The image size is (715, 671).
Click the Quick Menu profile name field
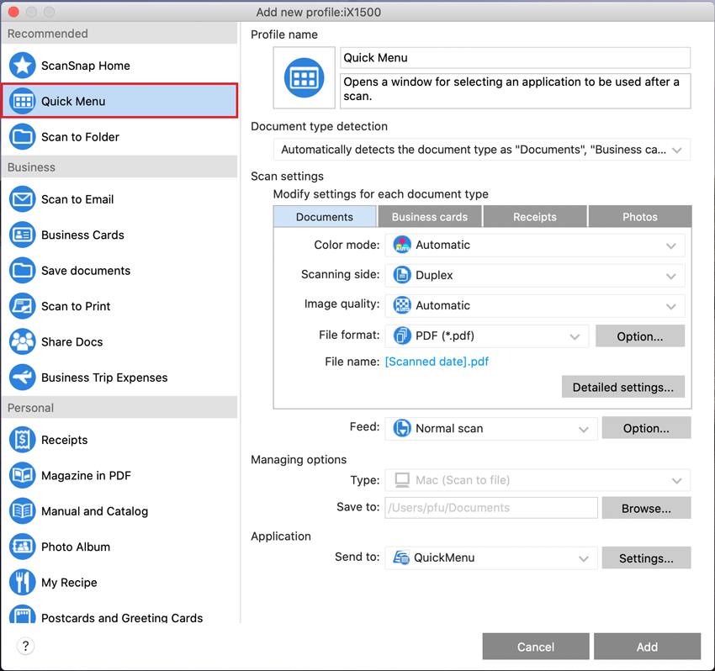(516, 58)
